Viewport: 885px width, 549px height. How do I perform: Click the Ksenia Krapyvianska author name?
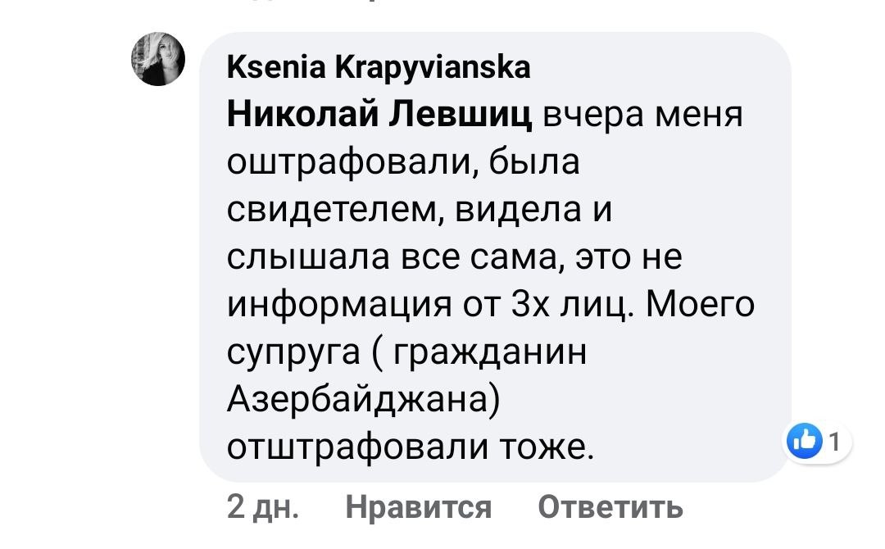379,67
